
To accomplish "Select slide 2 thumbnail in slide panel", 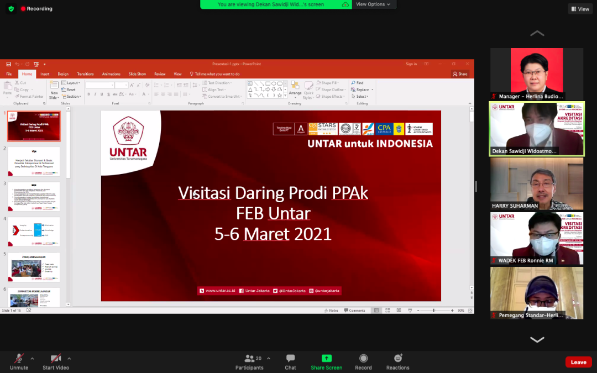I will pyautogui.click(x=34, y=161).
